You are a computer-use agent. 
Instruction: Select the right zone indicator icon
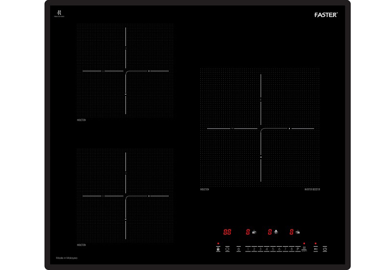[298, 233]
